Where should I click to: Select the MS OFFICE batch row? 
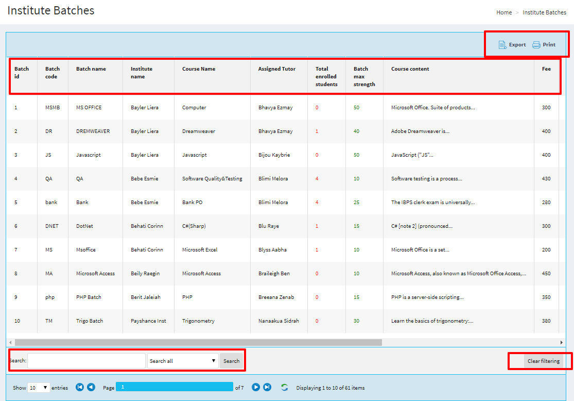(x=89, y=108)
